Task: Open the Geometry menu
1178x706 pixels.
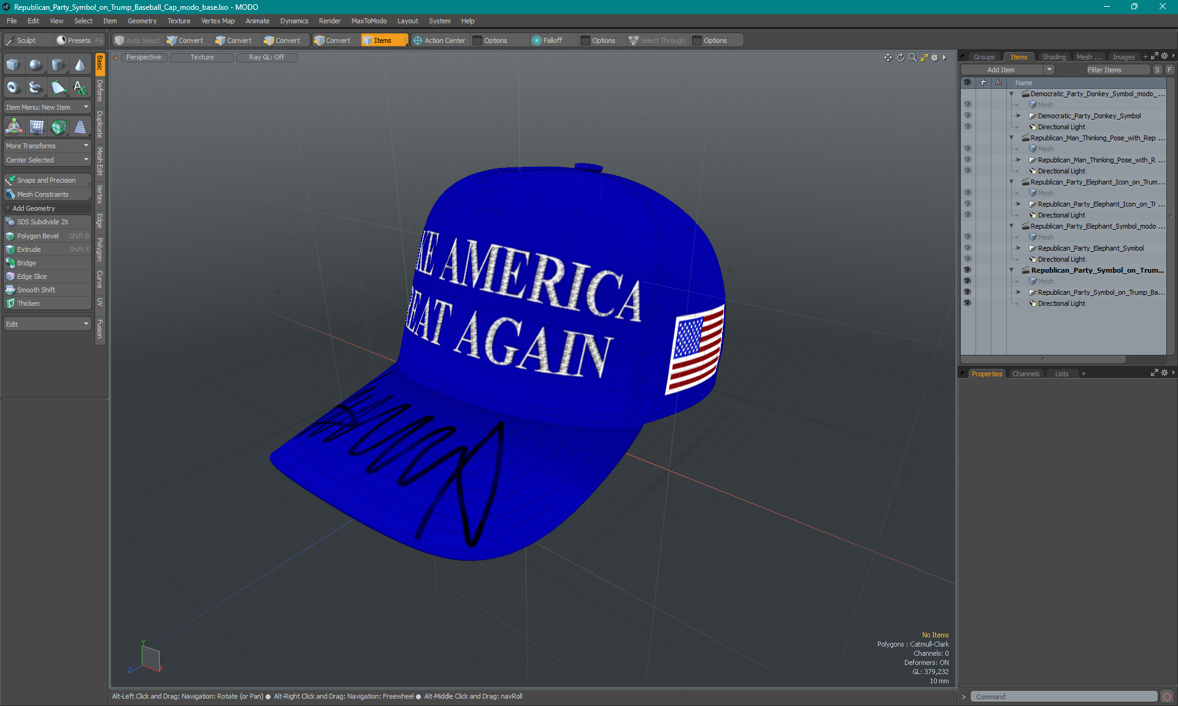Action: point(142,21)
